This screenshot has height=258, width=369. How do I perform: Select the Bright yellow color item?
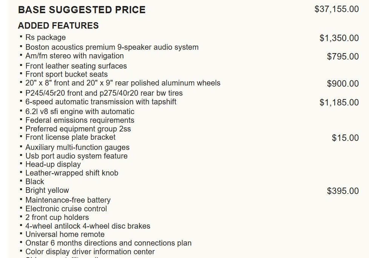pyautogui.click(x=47, y=190)
